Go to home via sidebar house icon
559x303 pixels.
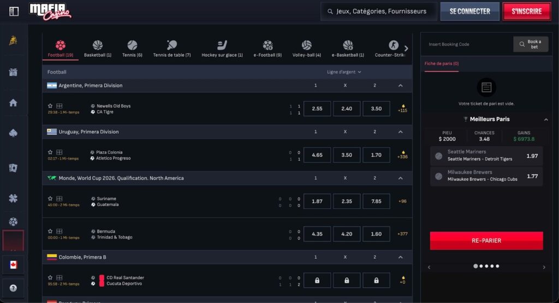point(13,103)
